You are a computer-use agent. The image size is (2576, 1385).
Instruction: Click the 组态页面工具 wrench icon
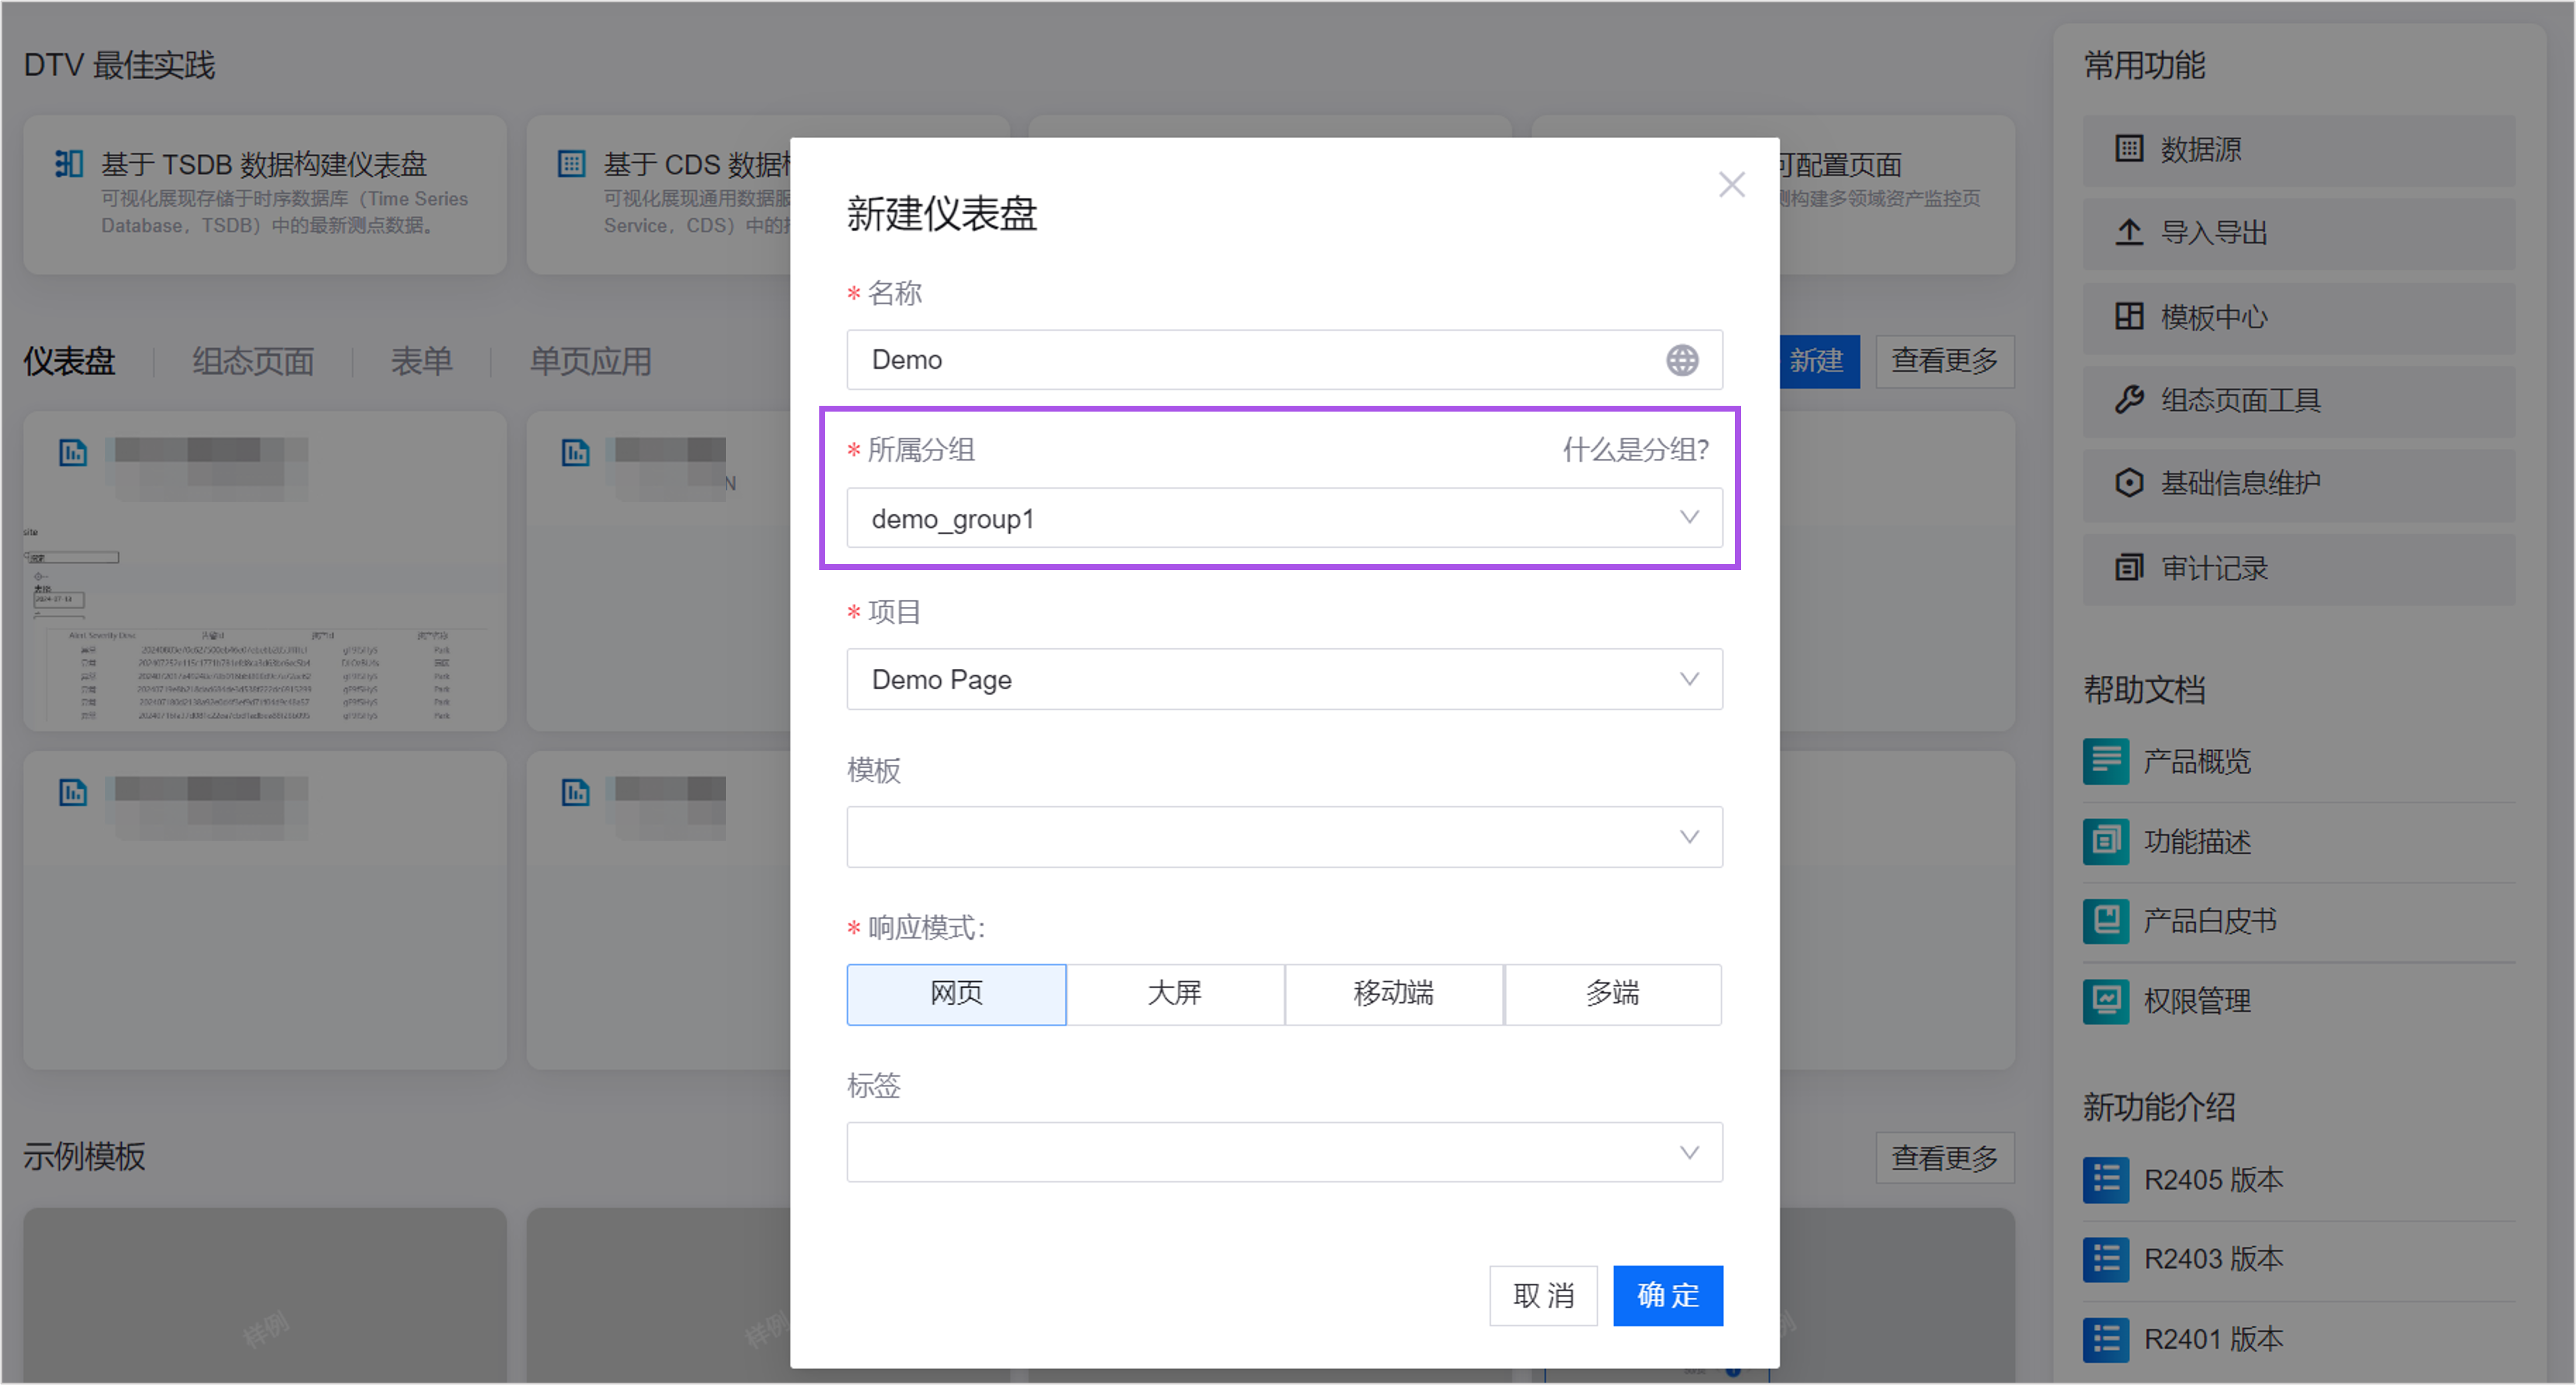tap(2129, 400)
